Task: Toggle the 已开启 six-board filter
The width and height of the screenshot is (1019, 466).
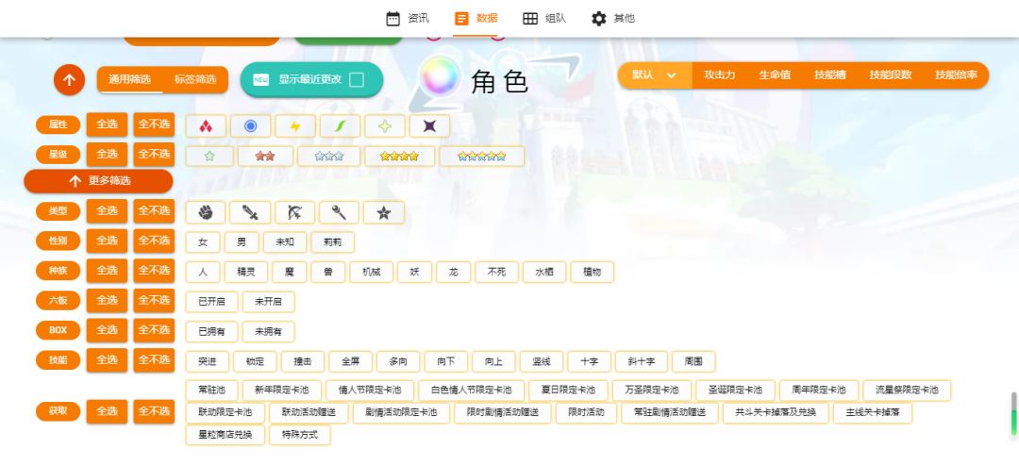Action: [x=212, y=302]
